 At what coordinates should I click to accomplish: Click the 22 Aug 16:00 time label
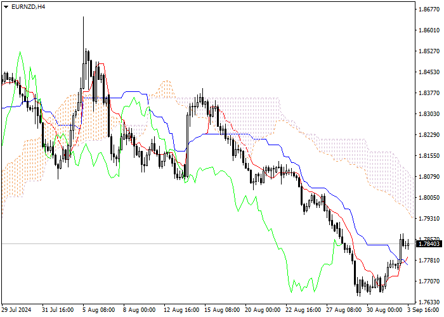[x=303, y=310]
